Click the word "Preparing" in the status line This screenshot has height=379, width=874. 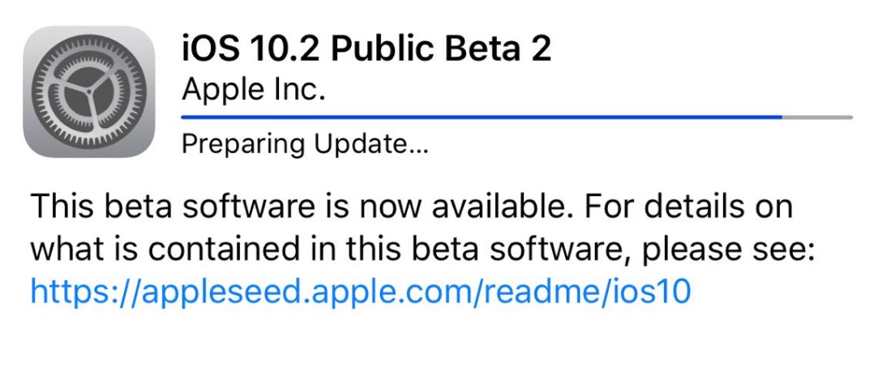tap(243, 146)
